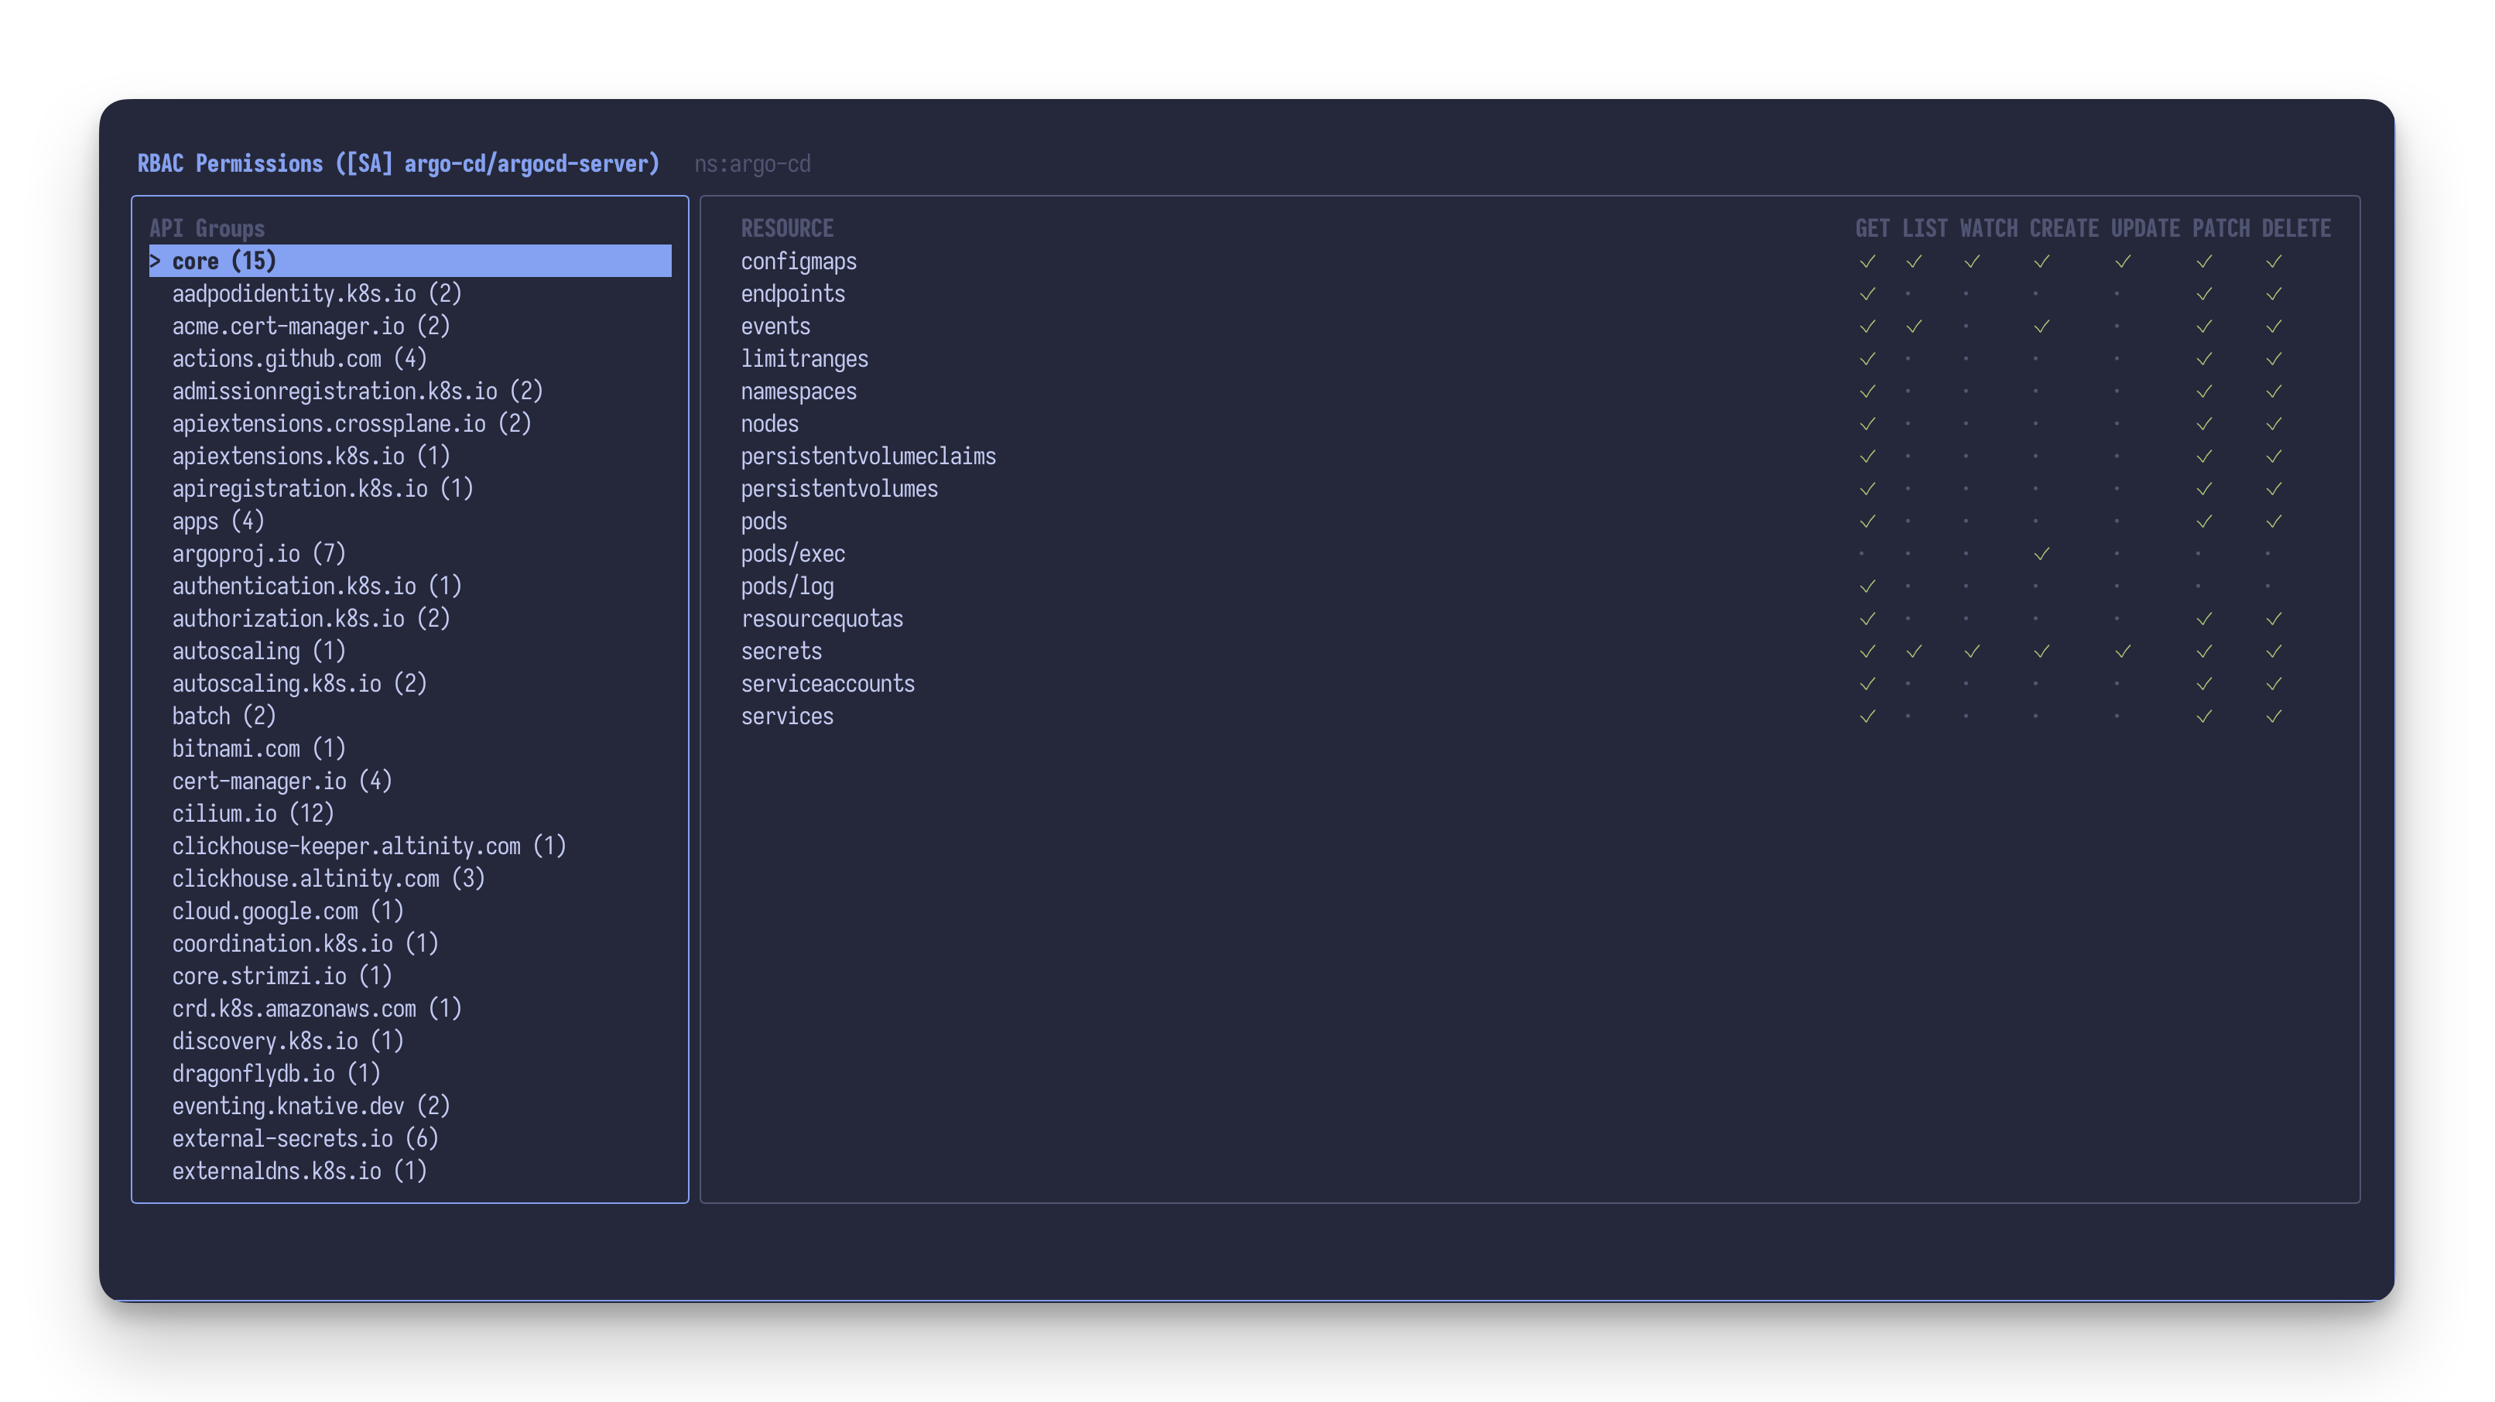The width and height of the screenshot is (2495, 1402).
Task: Select externaldns.k8s.io (1) group
Action: pos(299,1171)
